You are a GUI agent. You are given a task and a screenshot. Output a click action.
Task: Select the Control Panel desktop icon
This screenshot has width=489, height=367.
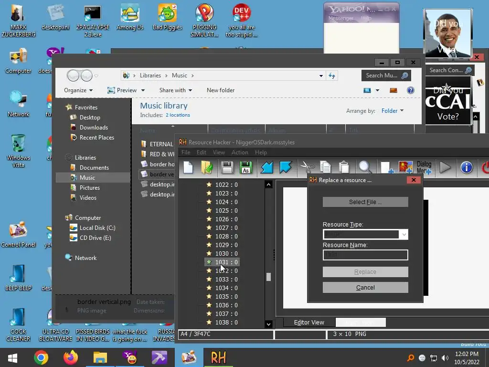tap(18, 234)
